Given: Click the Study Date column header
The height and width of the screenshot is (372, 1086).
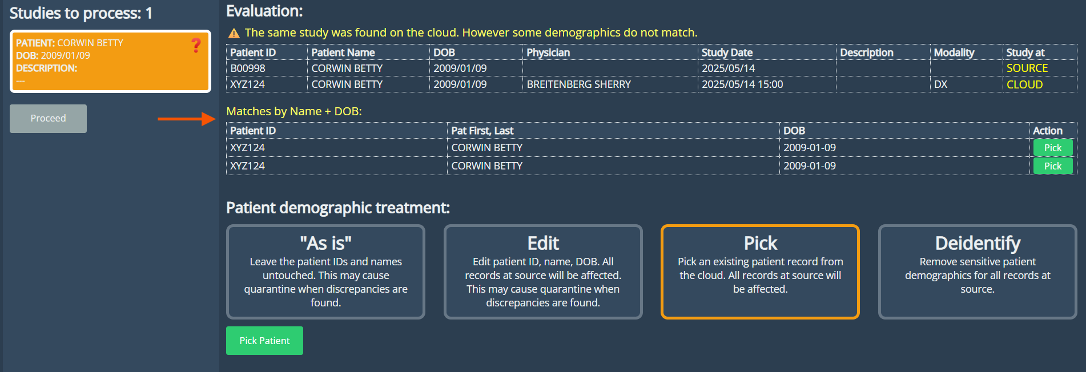Looking at the screenshot, I should pos(727,52).
